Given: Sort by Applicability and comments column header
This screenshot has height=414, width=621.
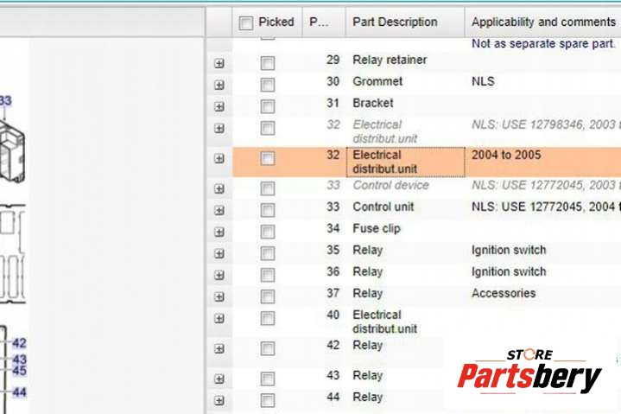Looking at the screenshot, I should (x=542, y=22).
